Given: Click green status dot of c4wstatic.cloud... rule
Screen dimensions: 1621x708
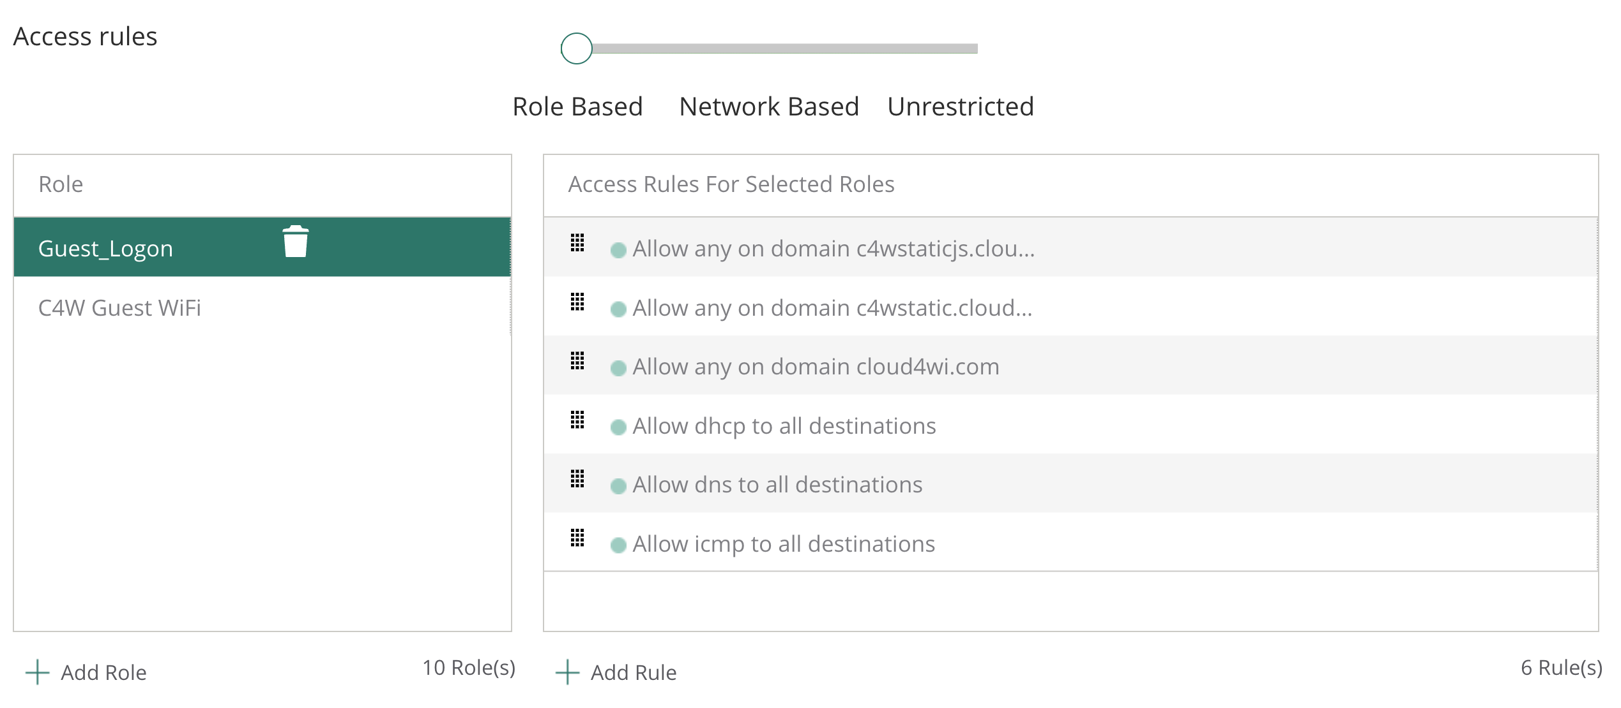Looking at the screenshot, I should [x=618, y=309].
